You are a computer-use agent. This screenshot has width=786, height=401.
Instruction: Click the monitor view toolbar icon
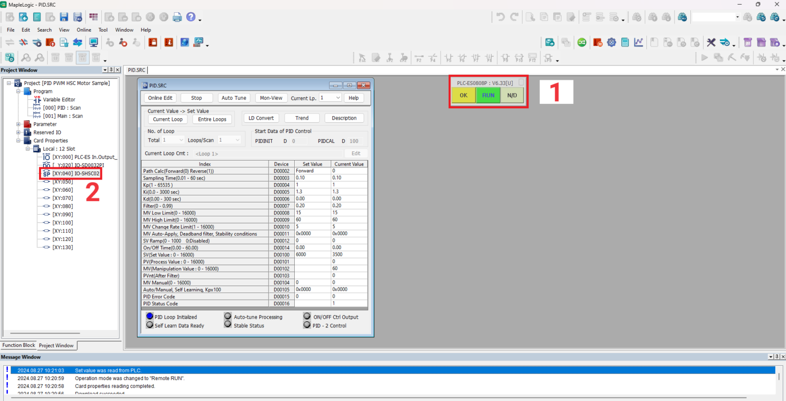(x=93, y=42)
